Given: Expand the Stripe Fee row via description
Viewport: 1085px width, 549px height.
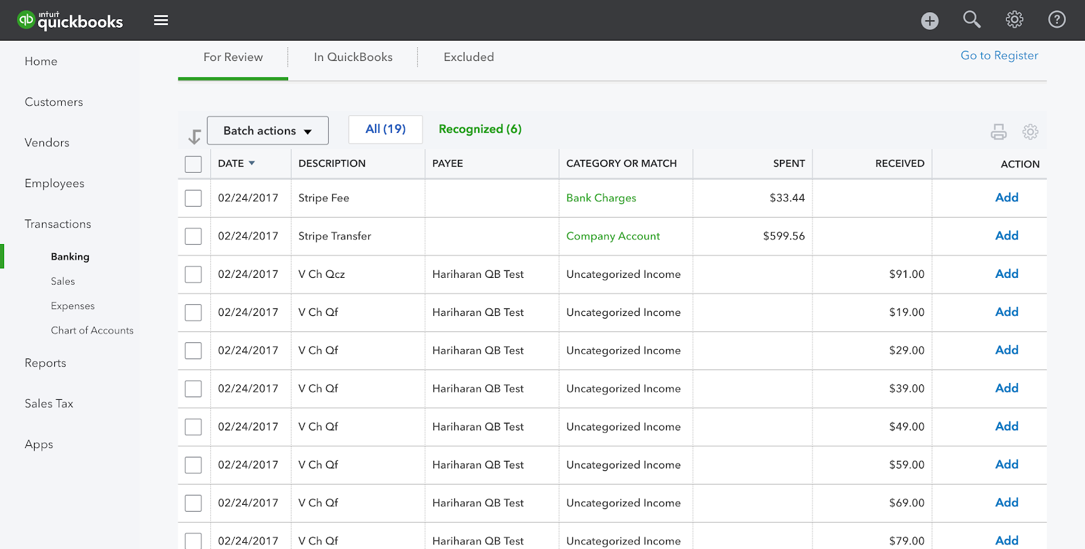Looking at the screenshot, I should (323, 198).
